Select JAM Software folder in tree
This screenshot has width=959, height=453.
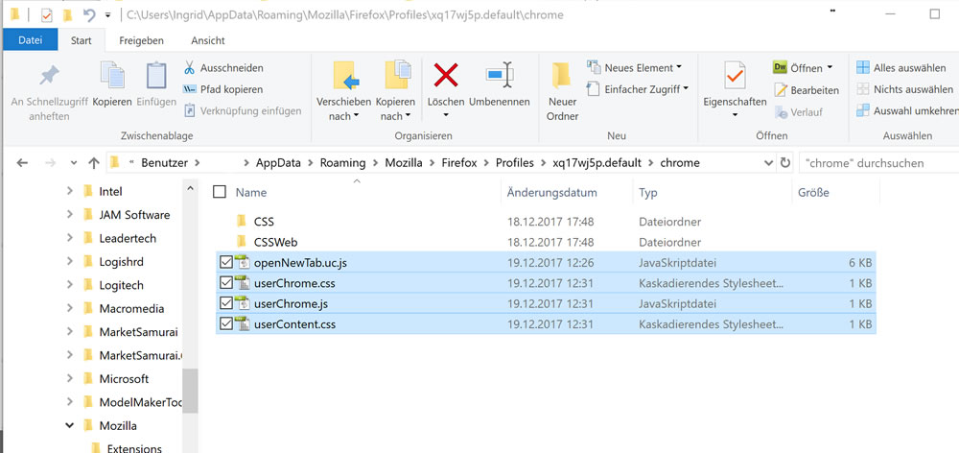[134, 215]
